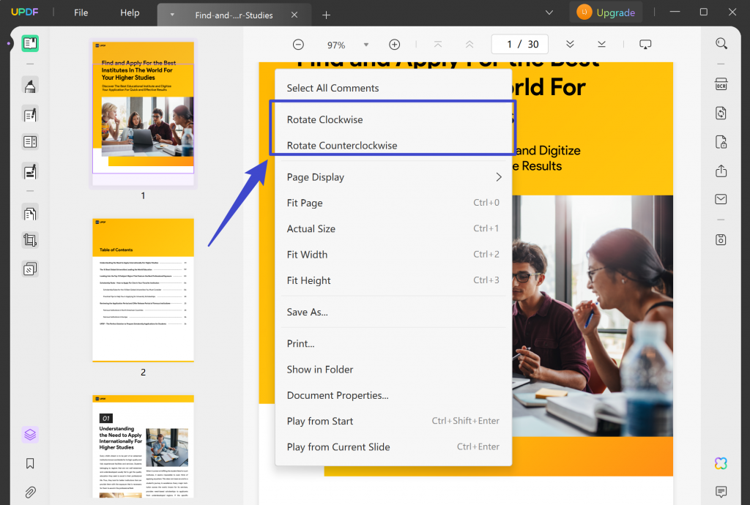The image size is (750, 505).
Task: Open the Organize Pages tool
Action: (29, 213)
